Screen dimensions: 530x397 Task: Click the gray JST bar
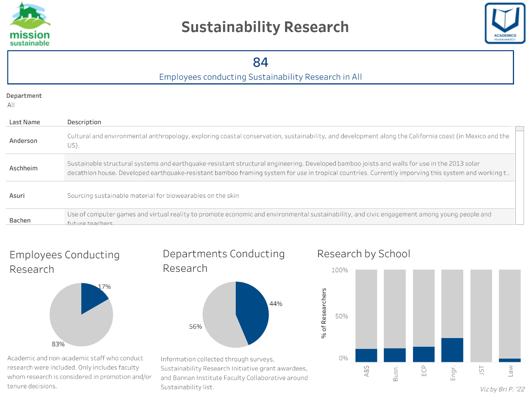(481, 315)
